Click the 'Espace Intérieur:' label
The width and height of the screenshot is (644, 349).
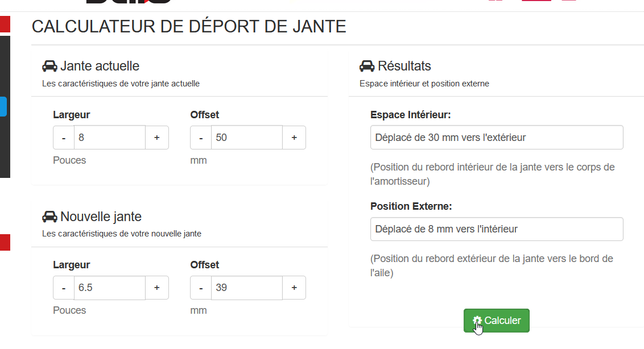click(410, 115)
